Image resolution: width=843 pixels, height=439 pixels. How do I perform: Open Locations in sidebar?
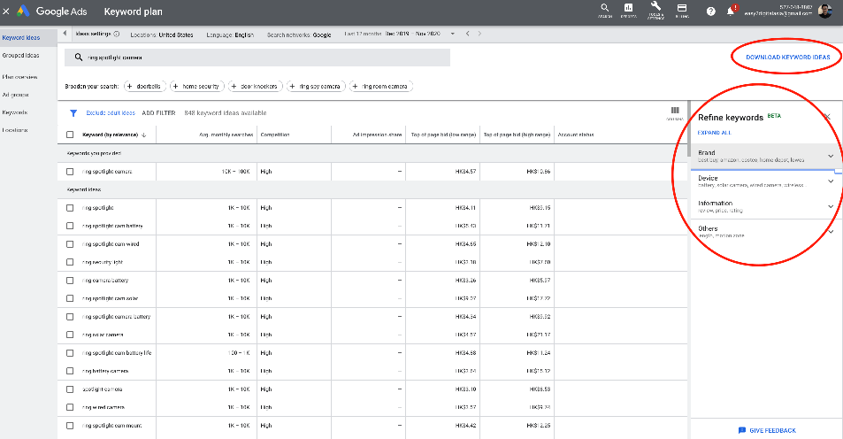point(15,130)
